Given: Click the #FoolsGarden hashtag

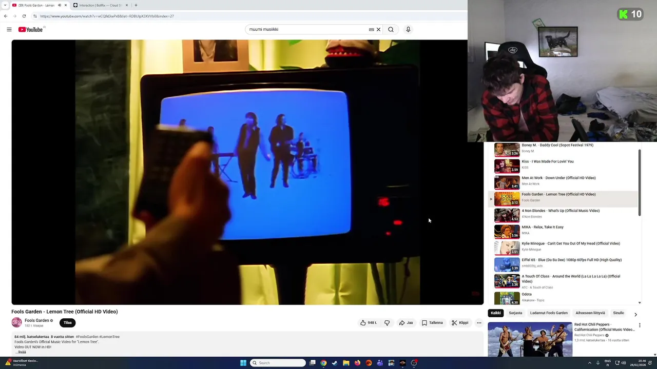Looking at the screenshot, I should coord(87,337).
